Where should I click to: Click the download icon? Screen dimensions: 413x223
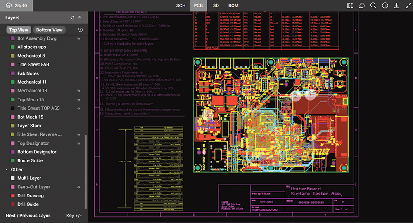click(396, 5)
